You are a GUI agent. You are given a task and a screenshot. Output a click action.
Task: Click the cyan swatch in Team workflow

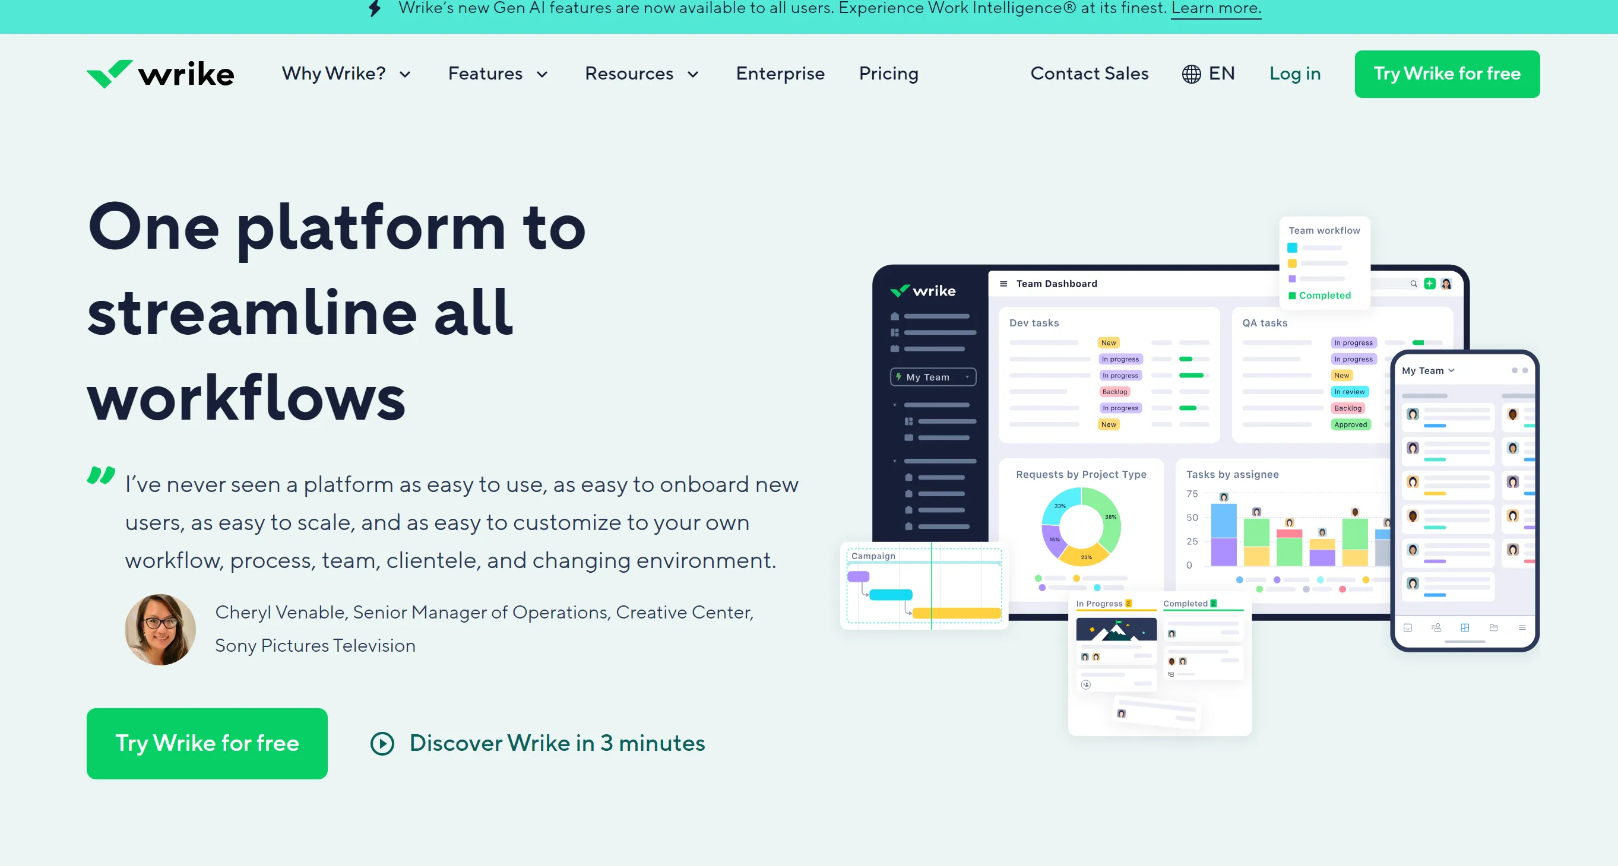[1292, 248]
